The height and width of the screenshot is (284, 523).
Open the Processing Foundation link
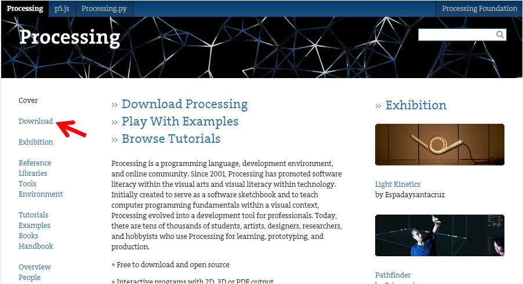480,8
